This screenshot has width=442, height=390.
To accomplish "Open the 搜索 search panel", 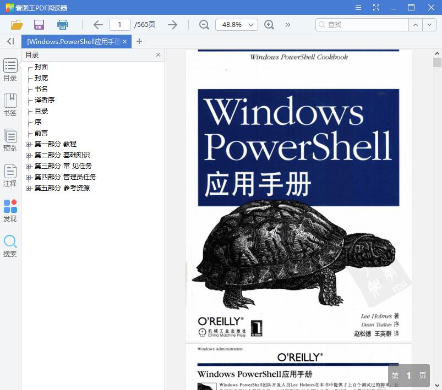I will point(10,246).
